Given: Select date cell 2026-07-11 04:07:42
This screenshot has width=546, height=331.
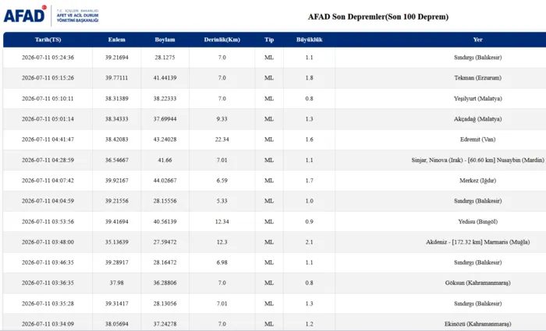Looking at the screenshot, I should 48,181.
